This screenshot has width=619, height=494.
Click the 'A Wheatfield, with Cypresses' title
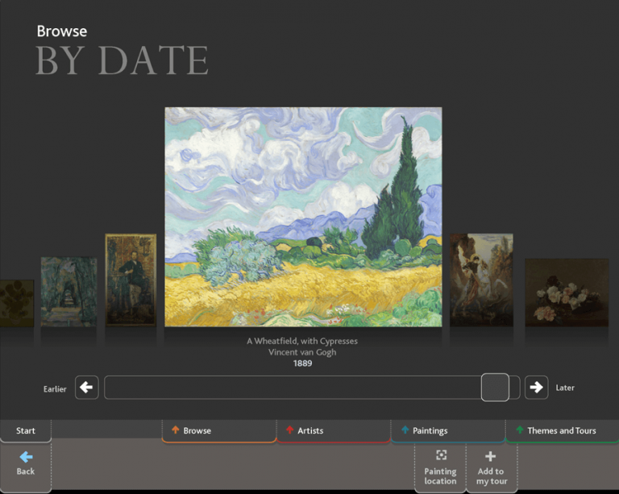click(x=302, y=341)
